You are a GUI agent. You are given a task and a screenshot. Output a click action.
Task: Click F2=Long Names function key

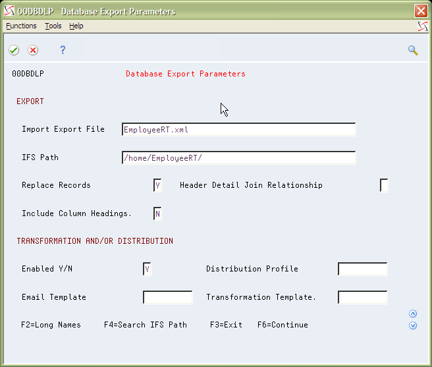(51, 325)
